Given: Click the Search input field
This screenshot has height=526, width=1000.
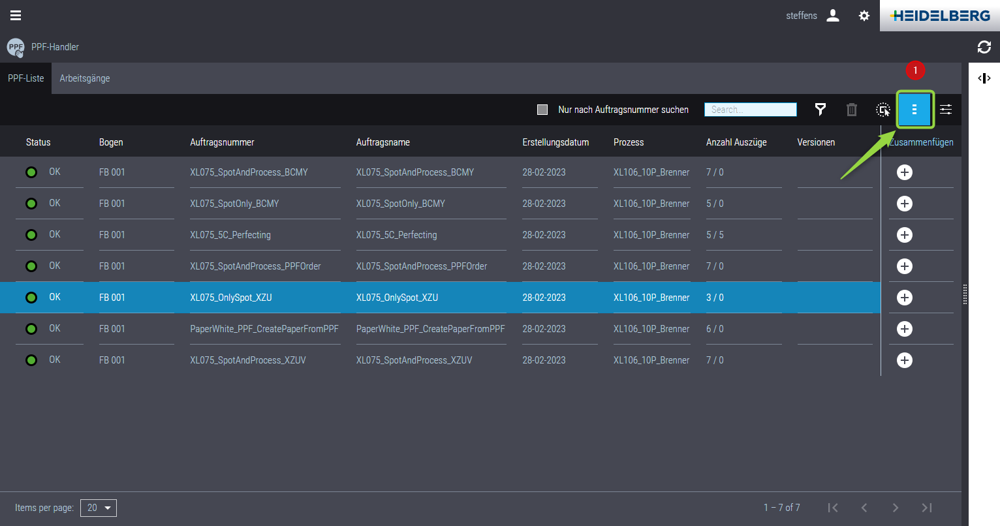Looking at the screenshot, I should (750, 110).
